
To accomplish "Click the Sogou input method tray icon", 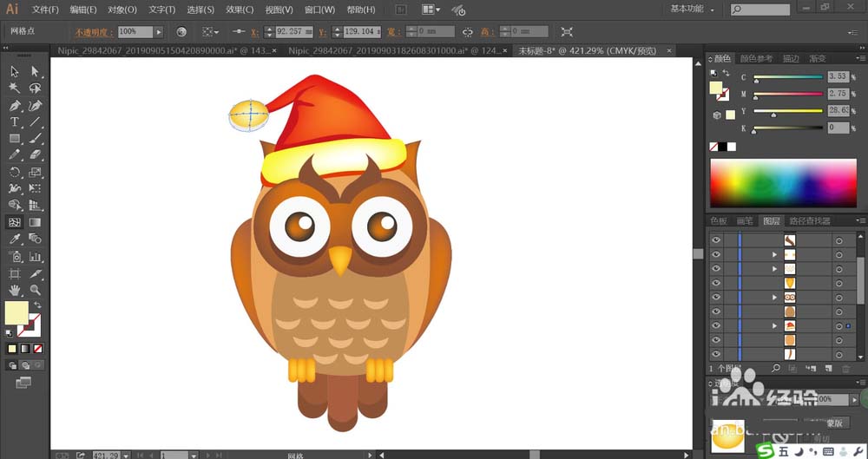I will (x=766, y=450).
